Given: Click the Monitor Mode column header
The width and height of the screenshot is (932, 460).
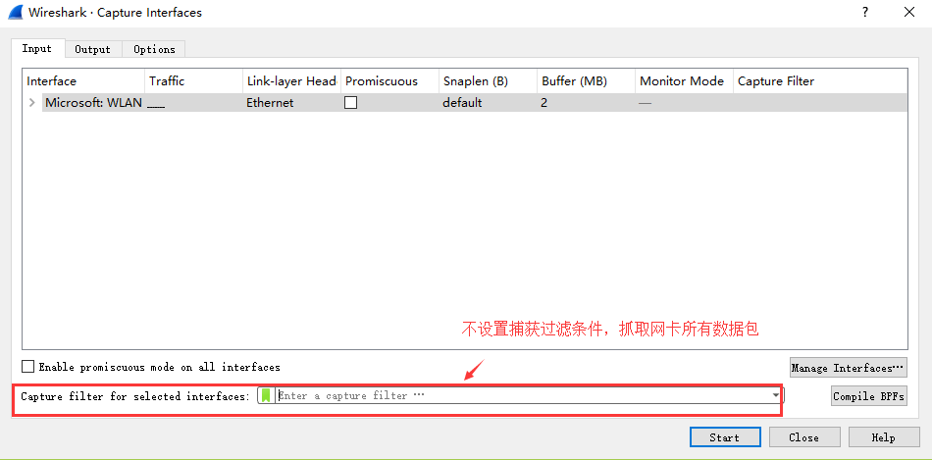Looking at the screenshot, I should click(x=685, y=81).
